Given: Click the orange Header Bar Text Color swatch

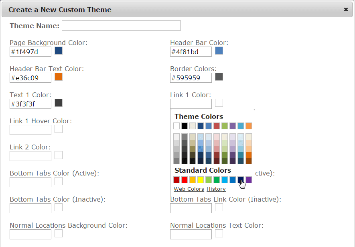Looking at the screenshot, I should (59, 77).
